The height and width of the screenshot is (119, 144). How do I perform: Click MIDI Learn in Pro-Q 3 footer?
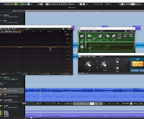coord(4,74)
